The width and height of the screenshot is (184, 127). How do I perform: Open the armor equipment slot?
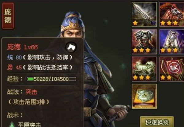tap(144, 42)
